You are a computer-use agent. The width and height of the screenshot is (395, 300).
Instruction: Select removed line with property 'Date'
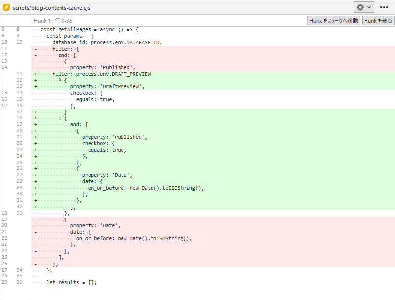pyautogui.click(x=95, y=225)
